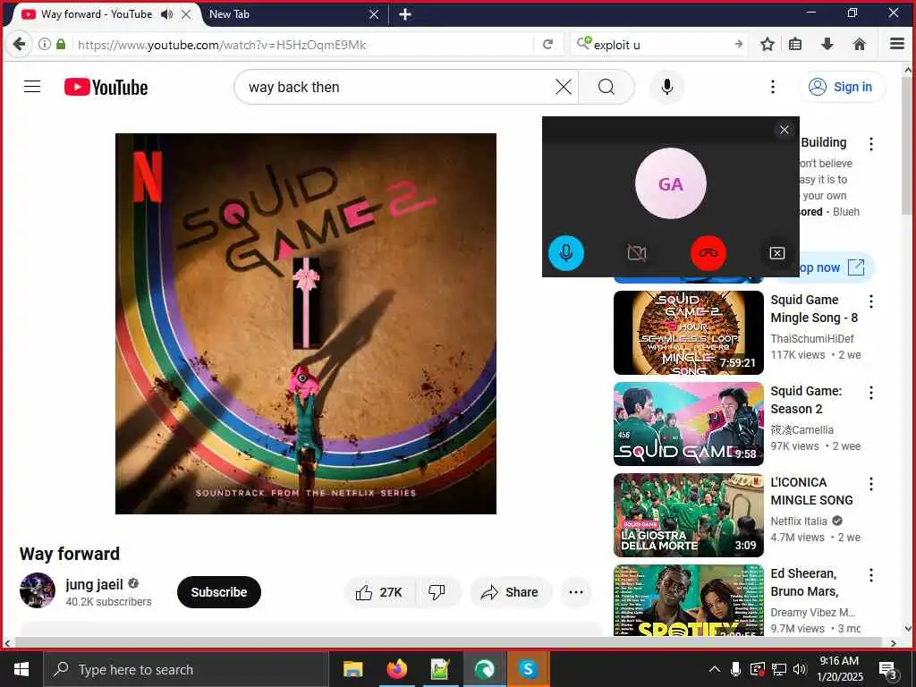This screenshot has height=687, width=916.
Task: Open File Explorer from taskbar
Action: [x=352, y=669]
